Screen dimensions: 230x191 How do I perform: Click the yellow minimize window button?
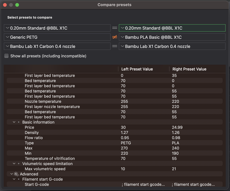(x=11, y=5)
